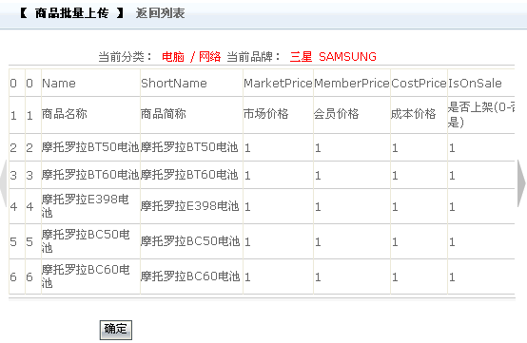Click the 商品批量上传 page title

click(71, 13)
